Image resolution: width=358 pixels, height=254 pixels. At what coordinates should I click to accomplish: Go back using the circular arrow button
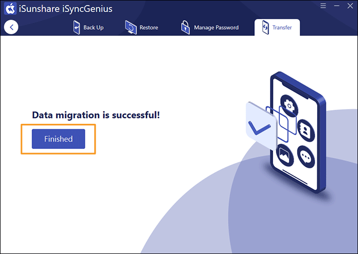11,28
